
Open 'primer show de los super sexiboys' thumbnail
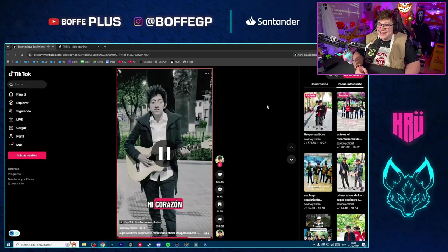(351, 172)
